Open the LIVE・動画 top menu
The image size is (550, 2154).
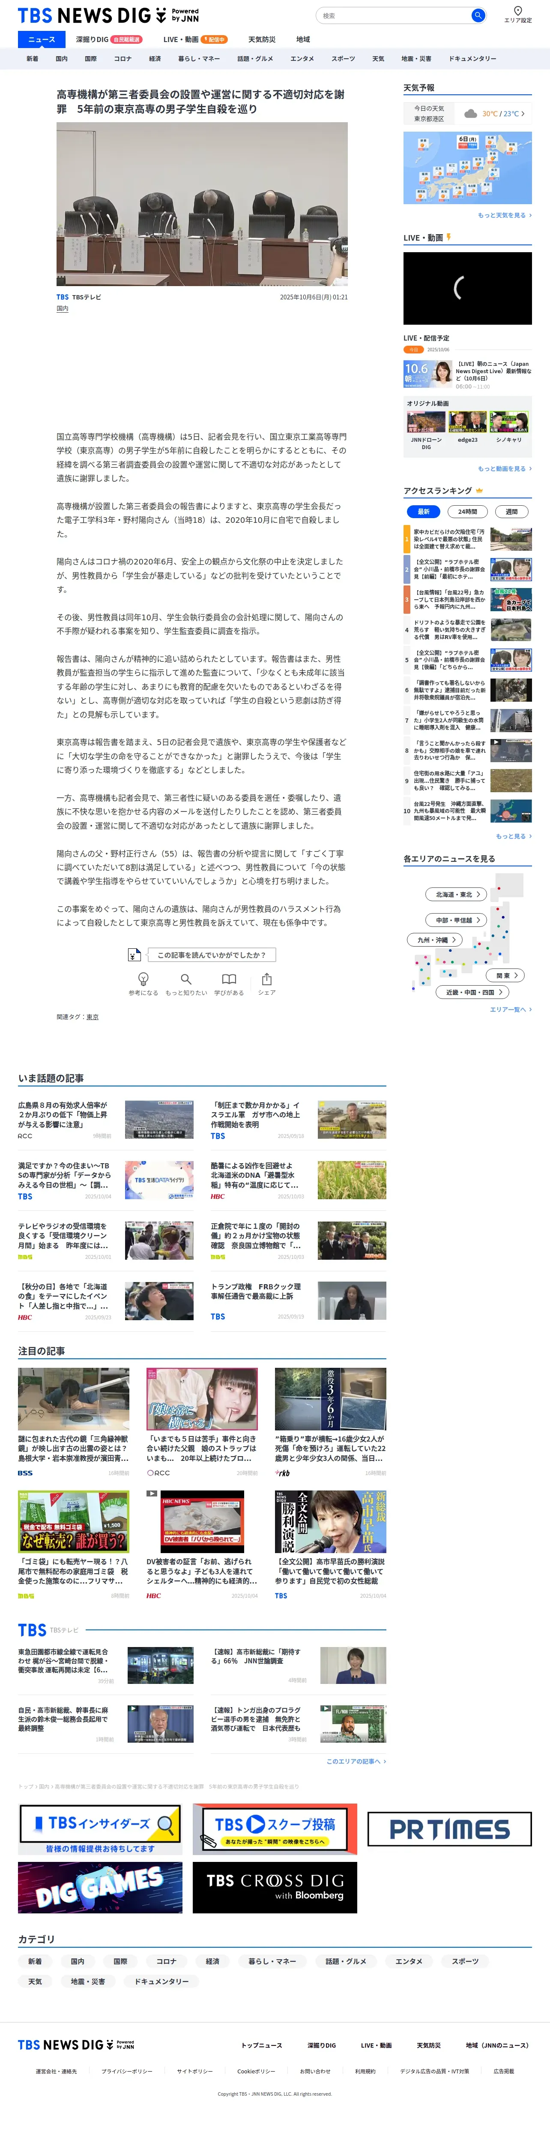coord(194,39)
